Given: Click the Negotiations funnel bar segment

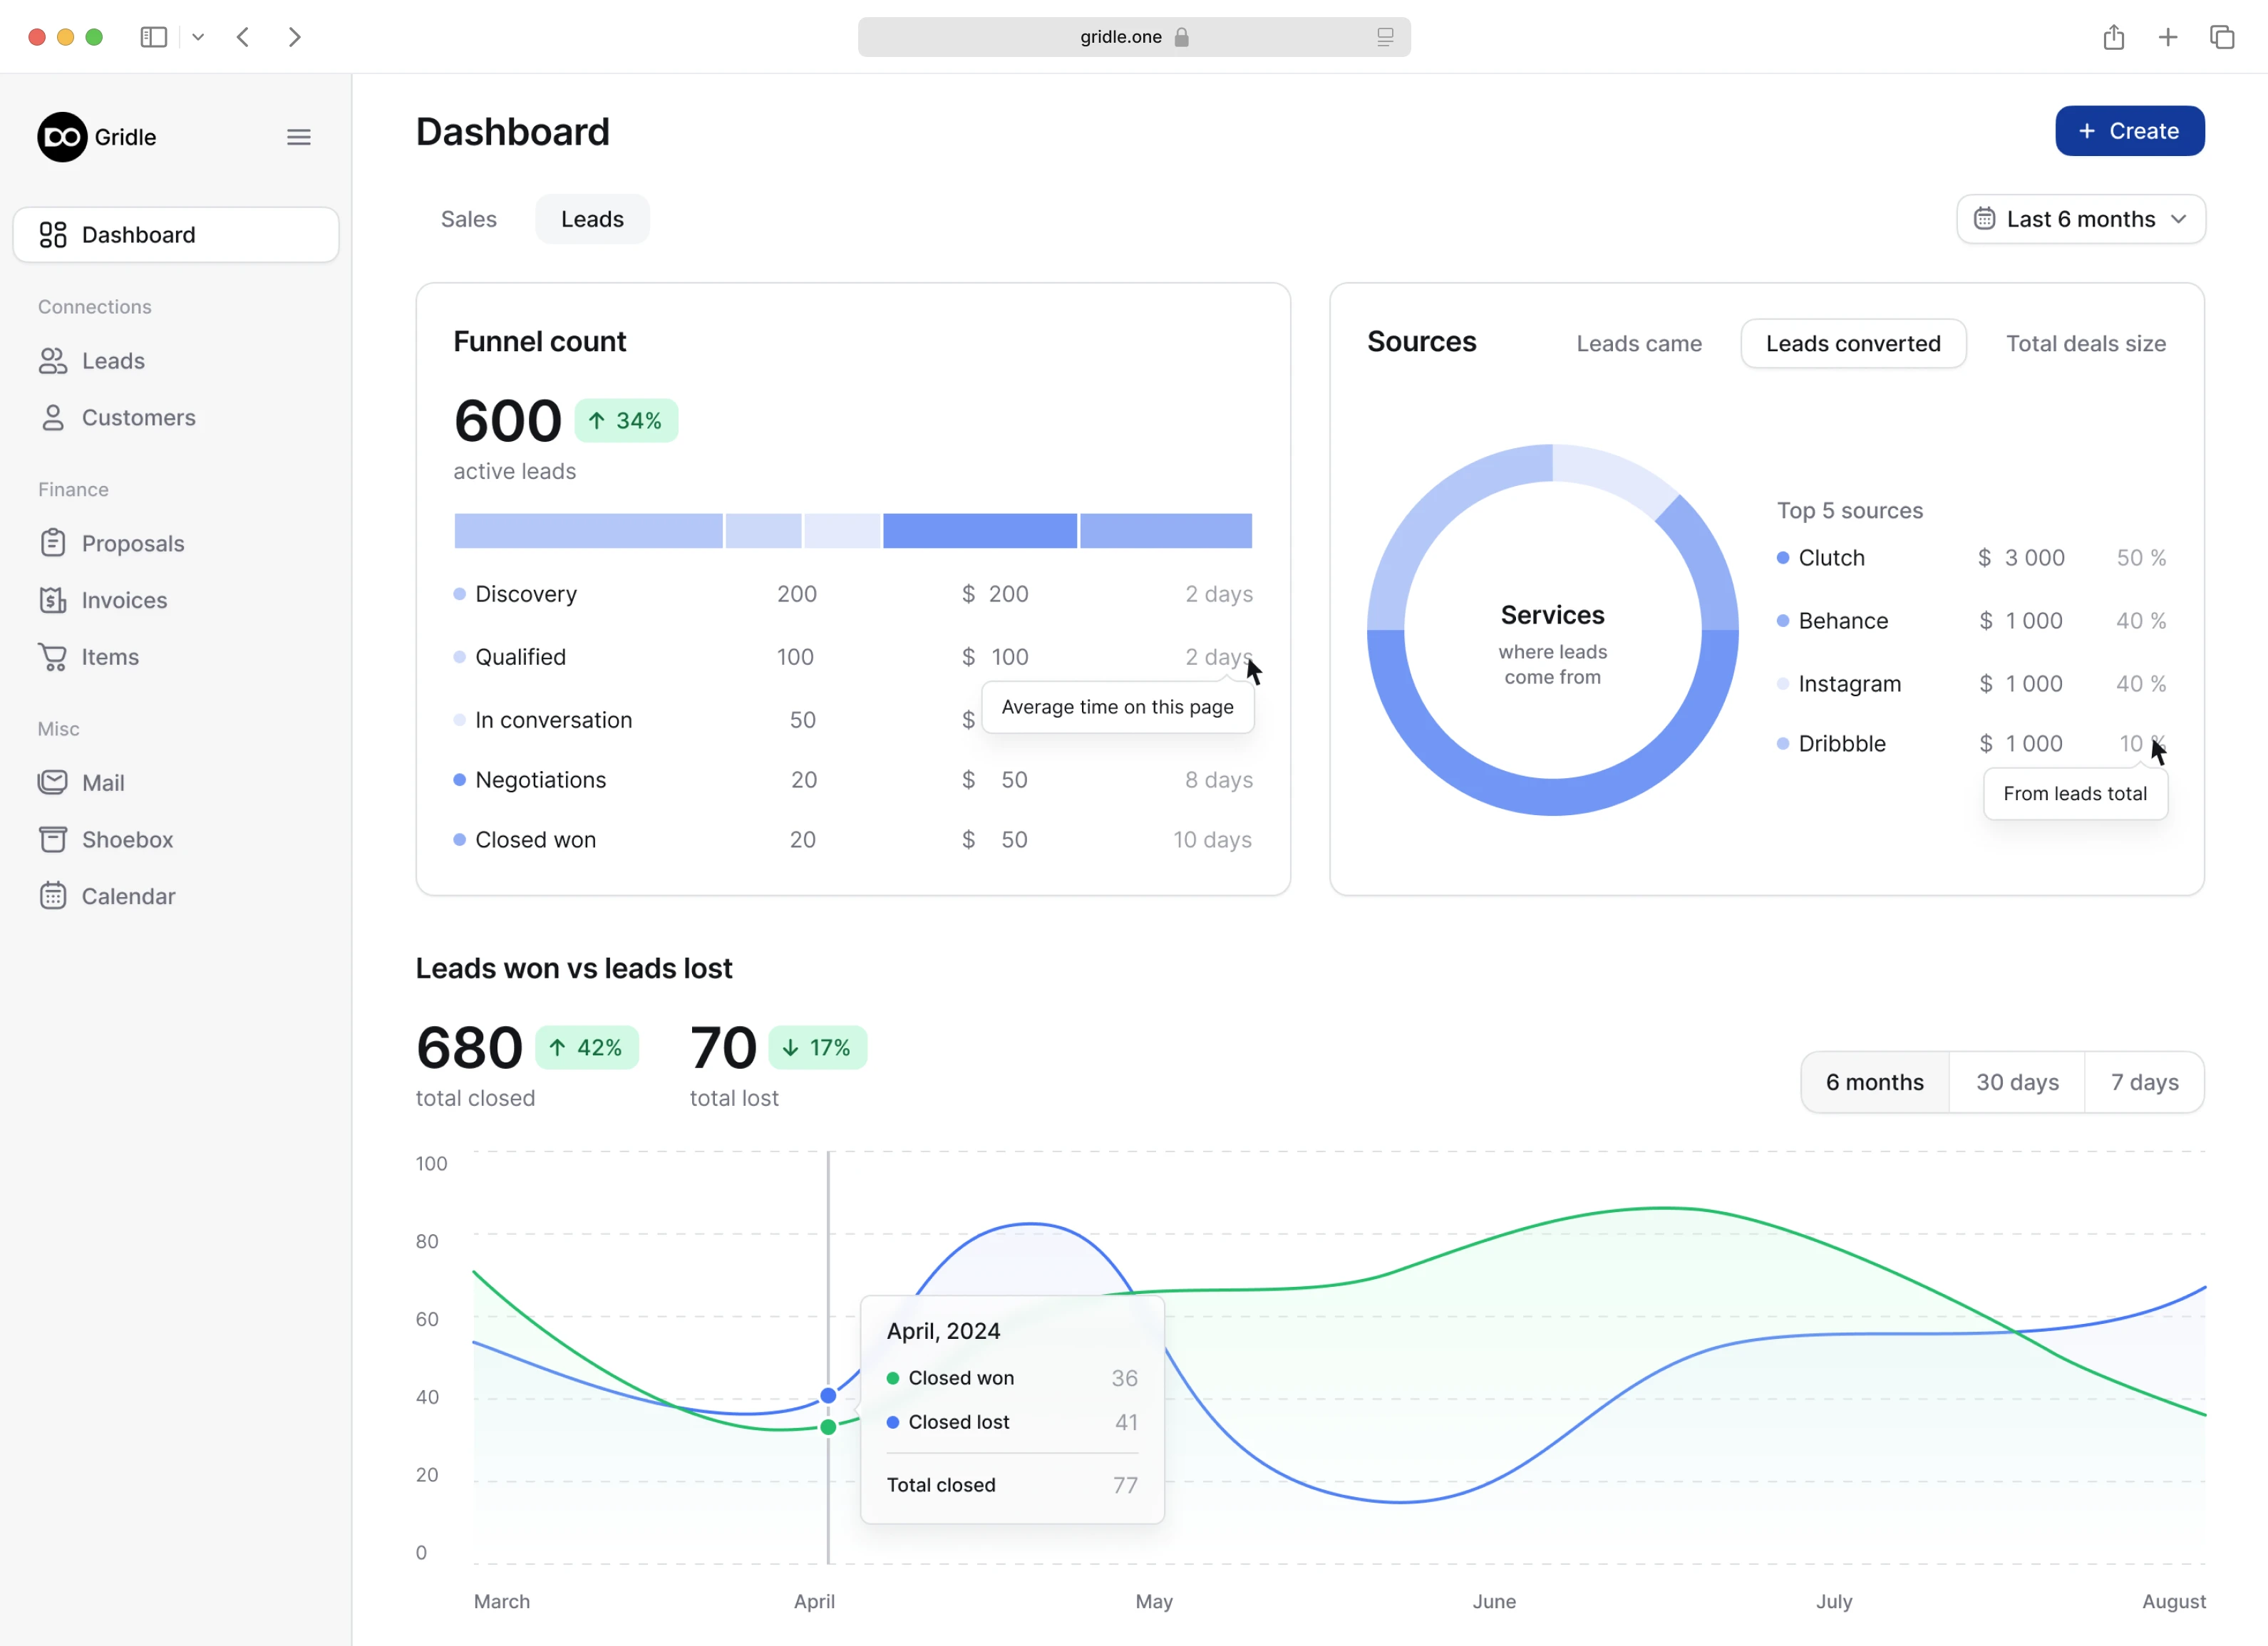Looking at the screenshot, I should point(979,531).
